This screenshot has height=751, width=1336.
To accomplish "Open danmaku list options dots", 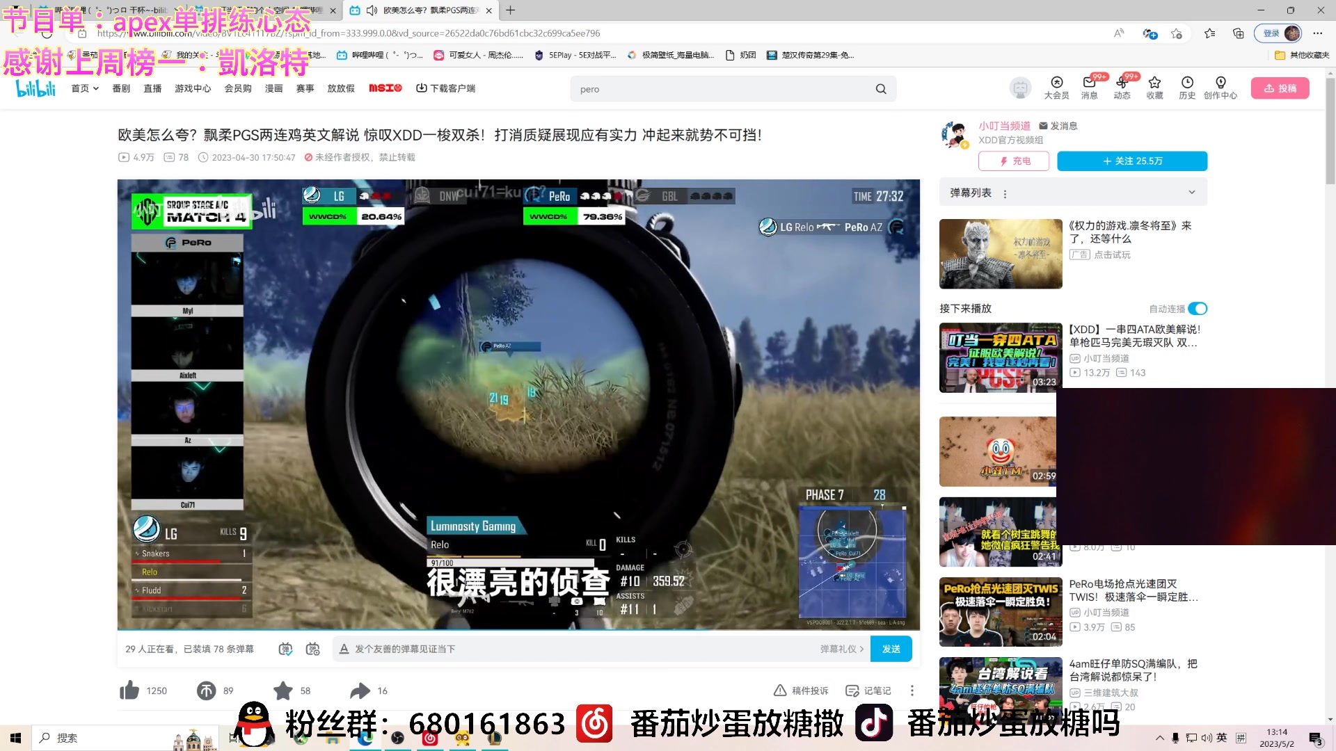I will click(x=1005, y=194).
